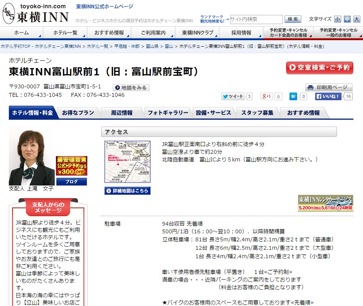363x306 pixels.
Task: Open the manager's ブログ button
Action: pos(72,182)
